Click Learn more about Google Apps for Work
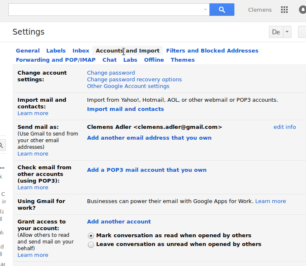The width and height of the screenshot is (306, 266). pyautogui.click(x=271, y=201)
